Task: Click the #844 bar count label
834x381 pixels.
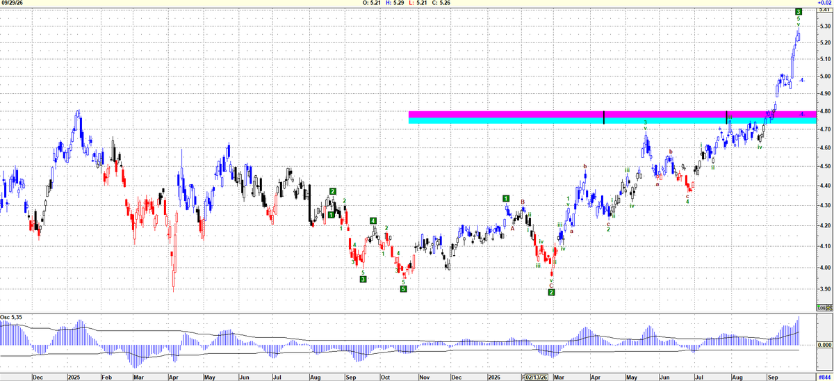Action: [824, 376]
